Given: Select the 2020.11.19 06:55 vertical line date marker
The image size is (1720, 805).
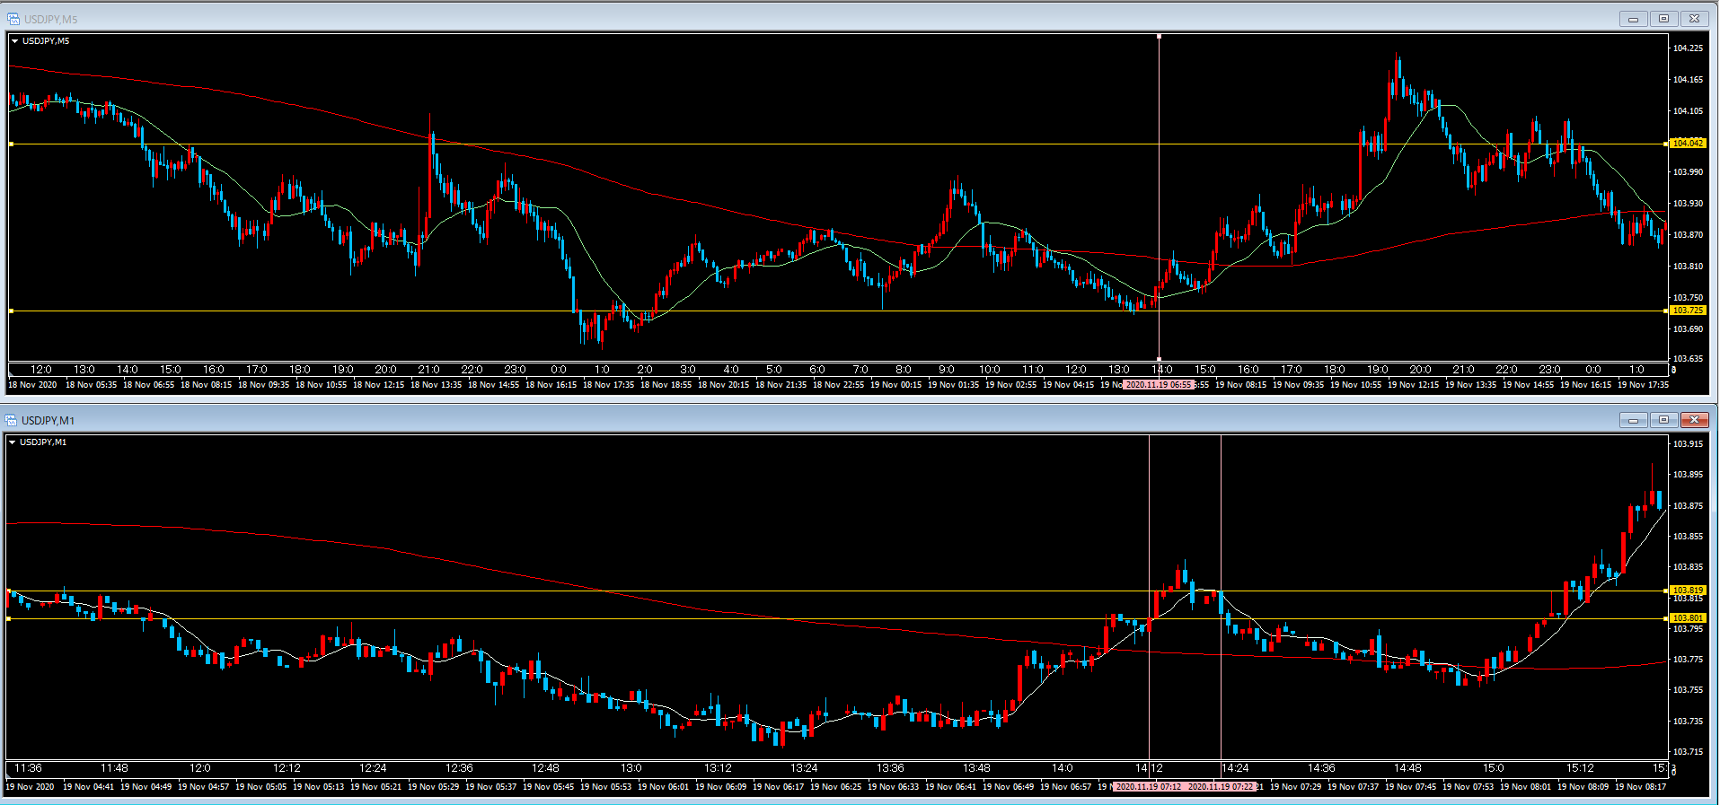Looking at the screenshot, I should click(x=1158, y=385).
